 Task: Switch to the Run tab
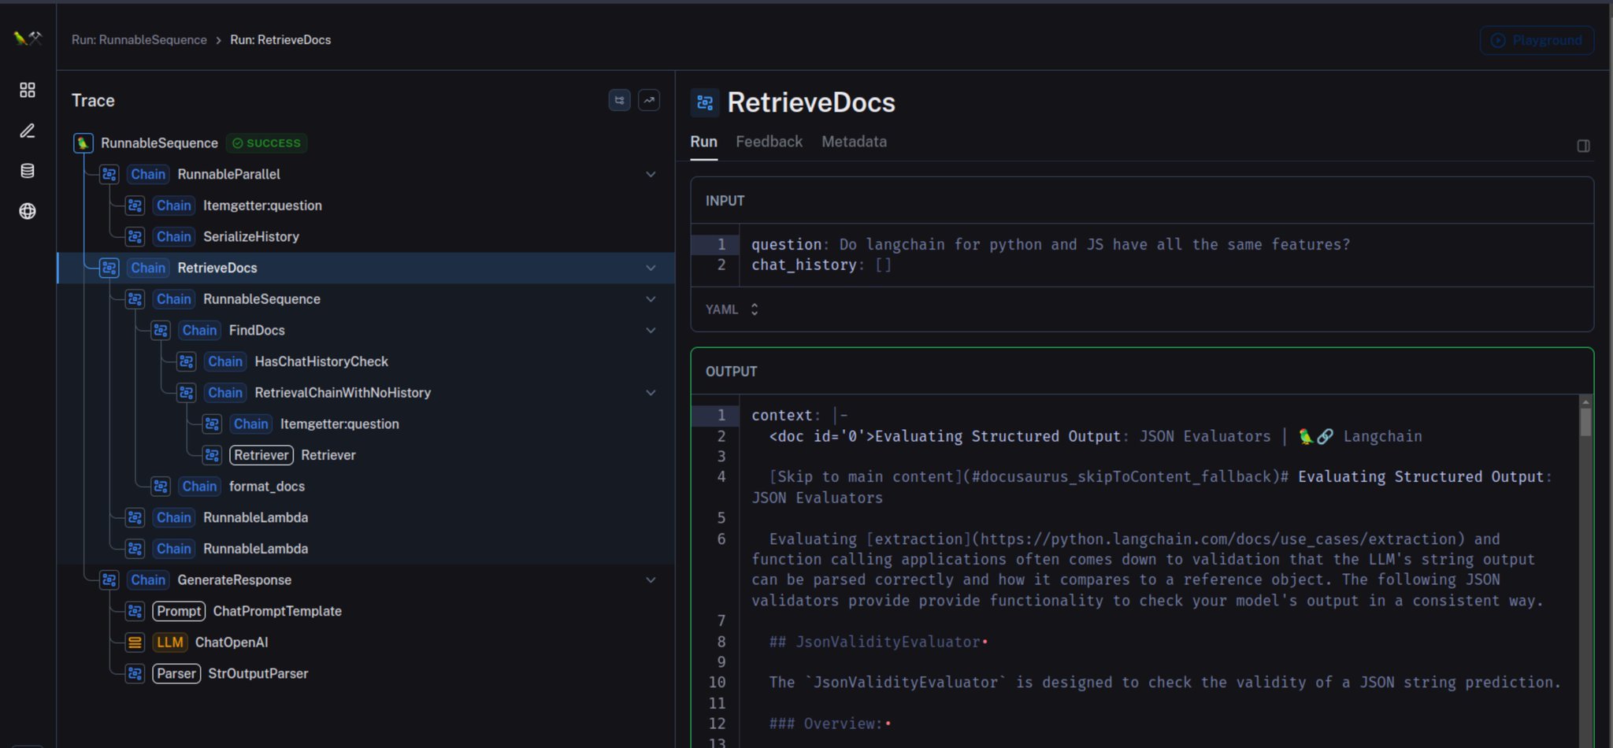click(703, 142)
